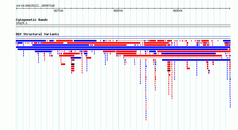The height and width of the screenshot is (130, 238).
Task: Select the upper full-width blue variant bar
Action: tap(123, 47)
